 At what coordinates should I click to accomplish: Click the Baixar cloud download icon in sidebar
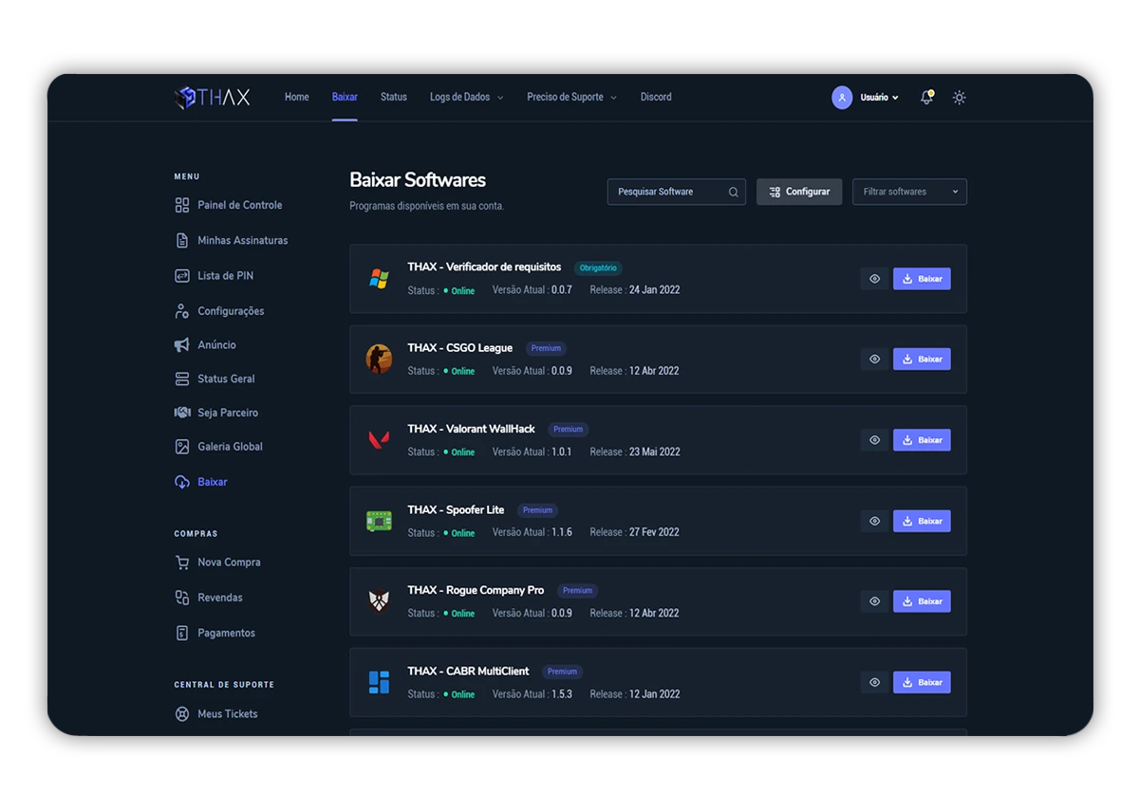pos(182,482)
